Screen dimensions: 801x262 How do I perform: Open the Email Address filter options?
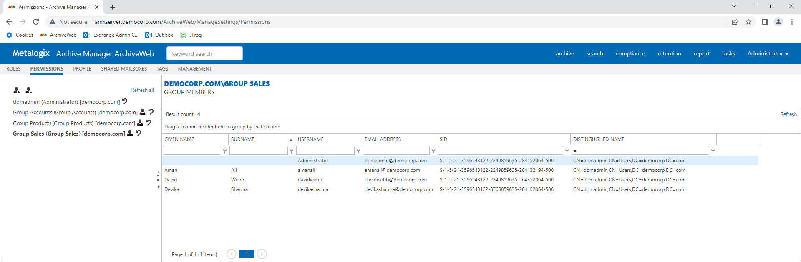(x=433, y=151)
